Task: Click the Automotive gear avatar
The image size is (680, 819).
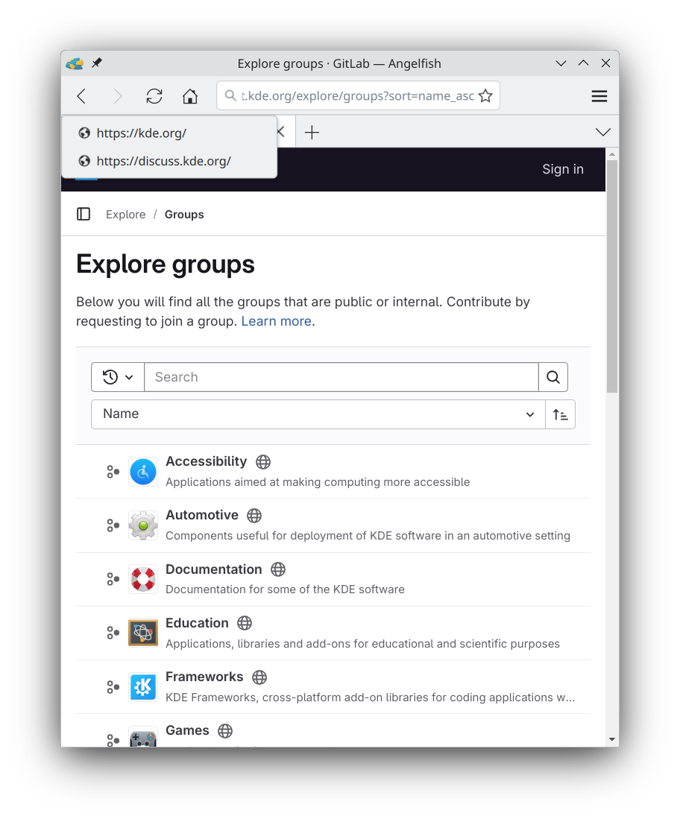Action: click(x=143, y=525)
